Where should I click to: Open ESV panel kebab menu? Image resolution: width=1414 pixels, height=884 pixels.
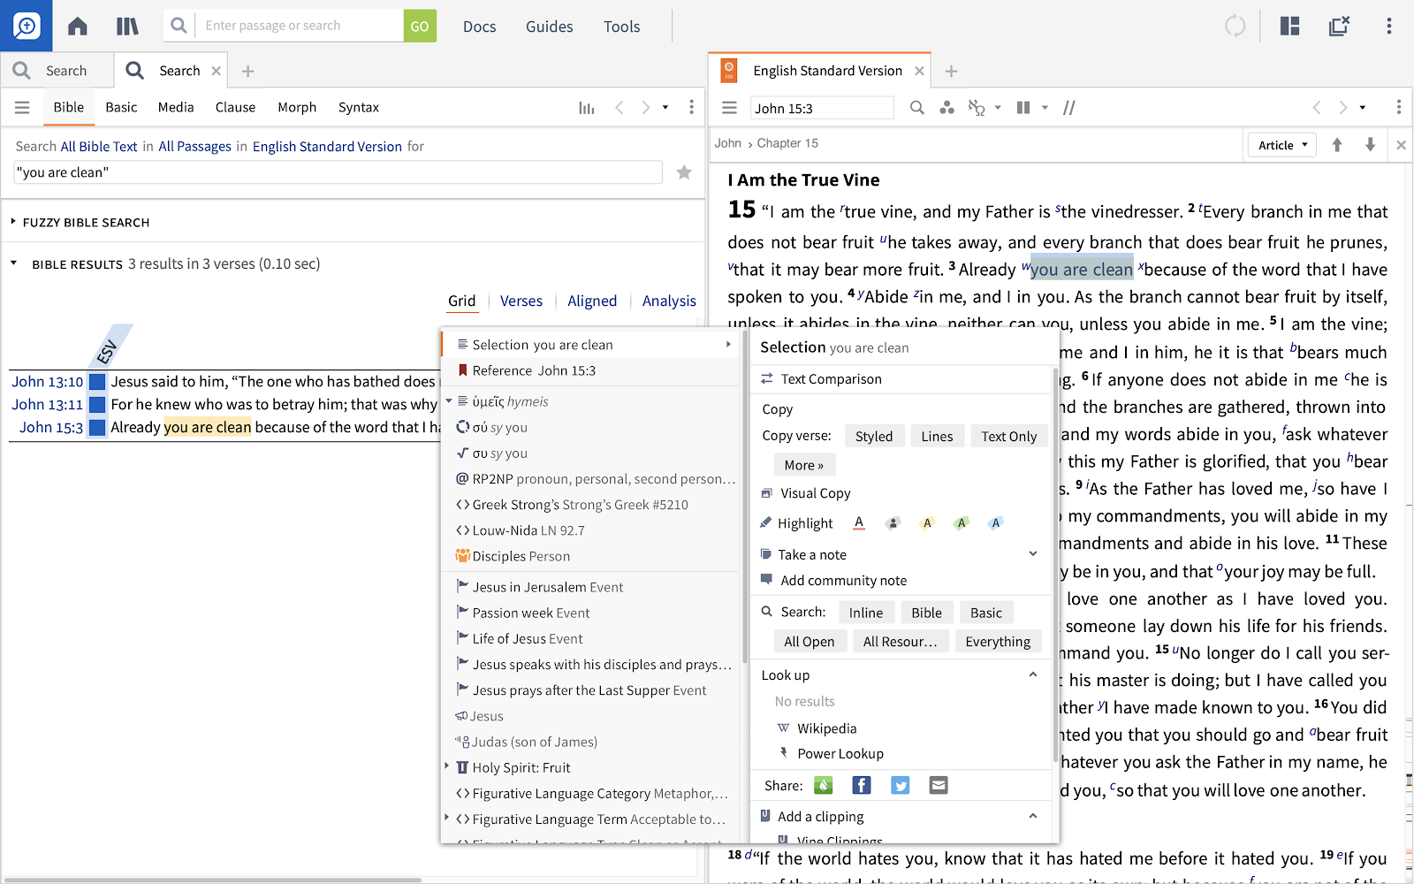1398,108
